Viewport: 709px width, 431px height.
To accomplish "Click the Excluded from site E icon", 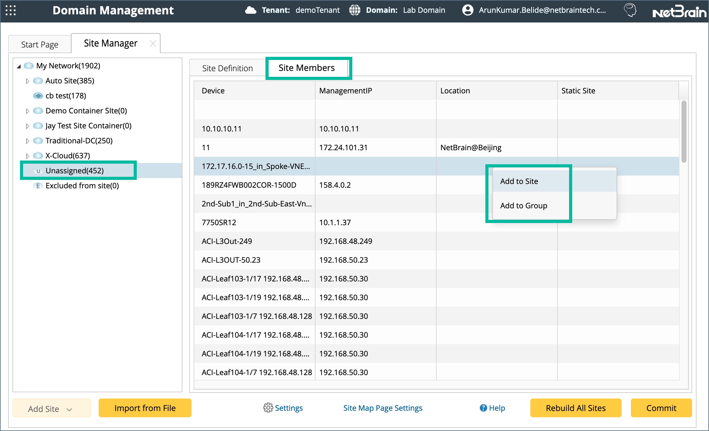I will pyautogui.click(x=38, y=186).
